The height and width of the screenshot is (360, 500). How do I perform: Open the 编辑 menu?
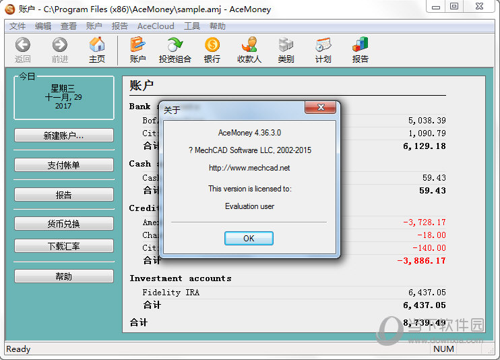[x=42, y=26]
